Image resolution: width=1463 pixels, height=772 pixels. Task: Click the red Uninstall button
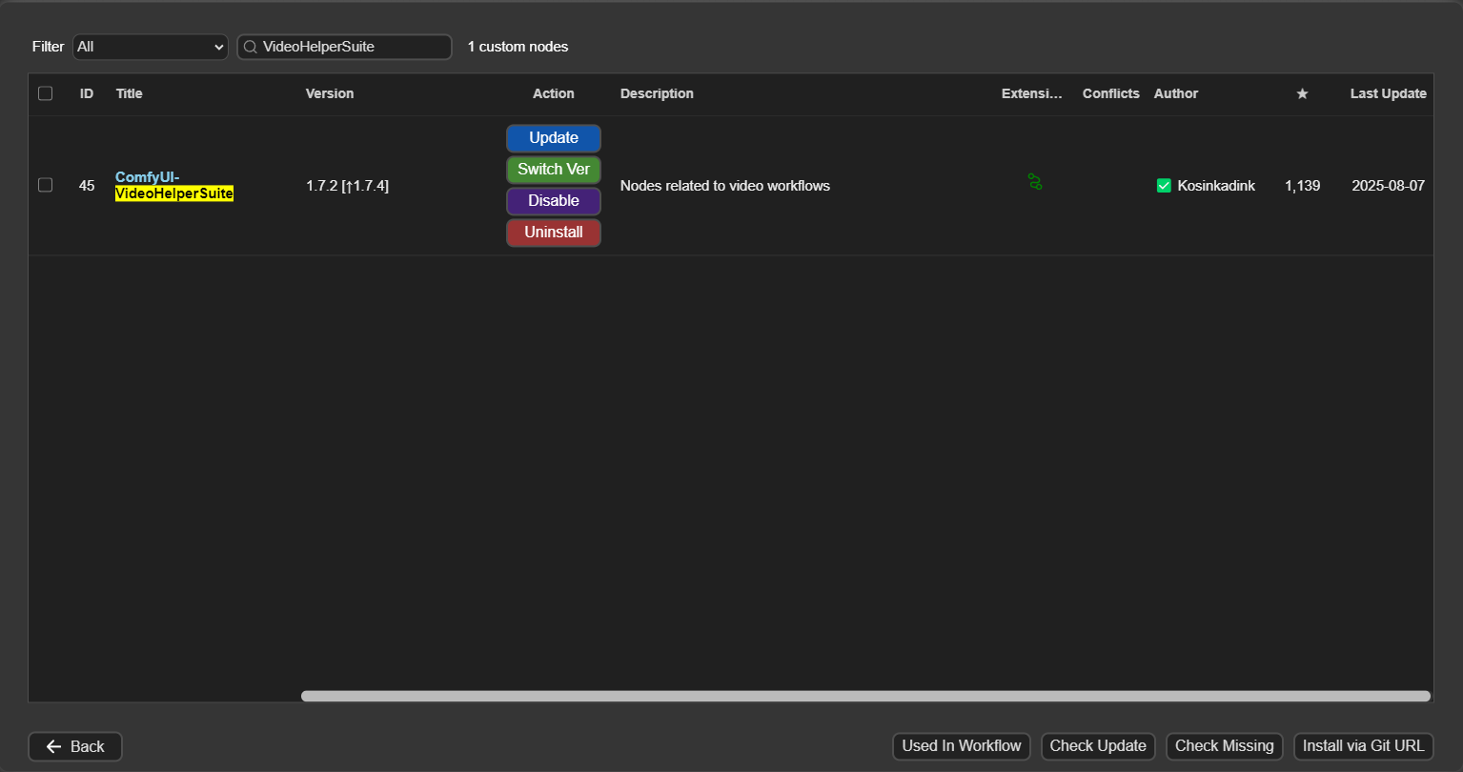pyautogui.click(x=553, y=233)
